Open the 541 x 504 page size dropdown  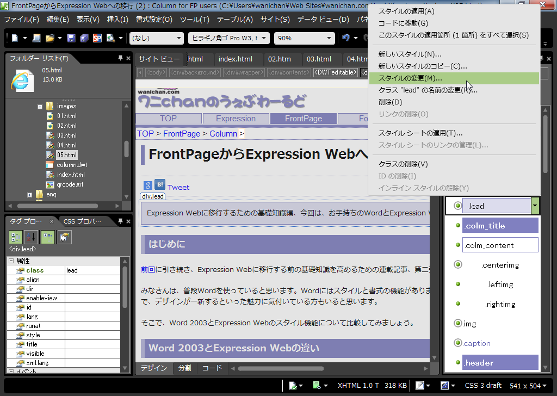coord(544,386)
